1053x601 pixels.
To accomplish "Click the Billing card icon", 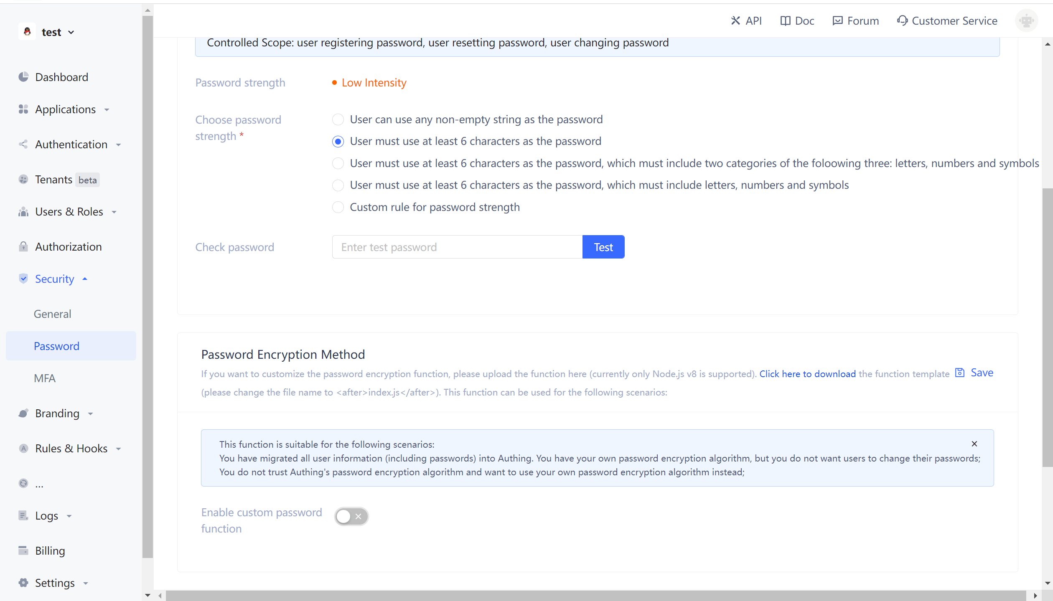I will click(x=23, y=550).
